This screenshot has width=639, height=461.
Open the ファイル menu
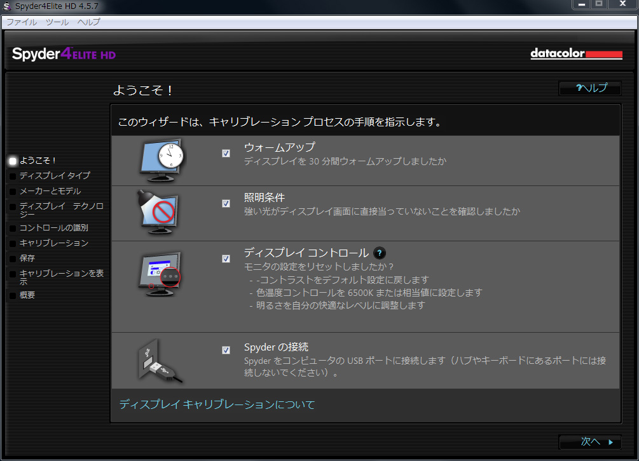[22, 22]
